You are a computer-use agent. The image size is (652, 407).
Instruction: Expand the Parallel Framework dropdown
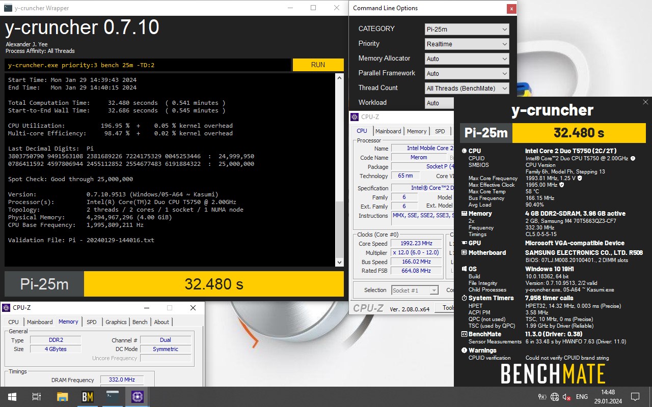[x=467, y=73]
